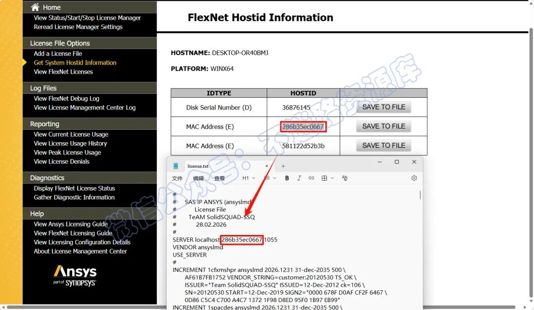Open View Ansys Licensing Guide

[x=71, y=224]
